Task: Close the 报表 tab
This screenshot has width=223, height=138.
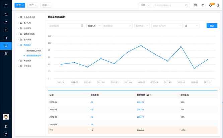Action: click(x=23, y=5)
